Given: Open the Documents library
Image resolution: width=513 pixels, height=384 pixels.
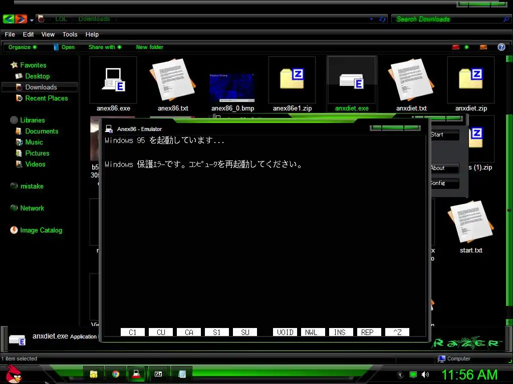Looking at the screenshot, I should [x=42, y=131].
